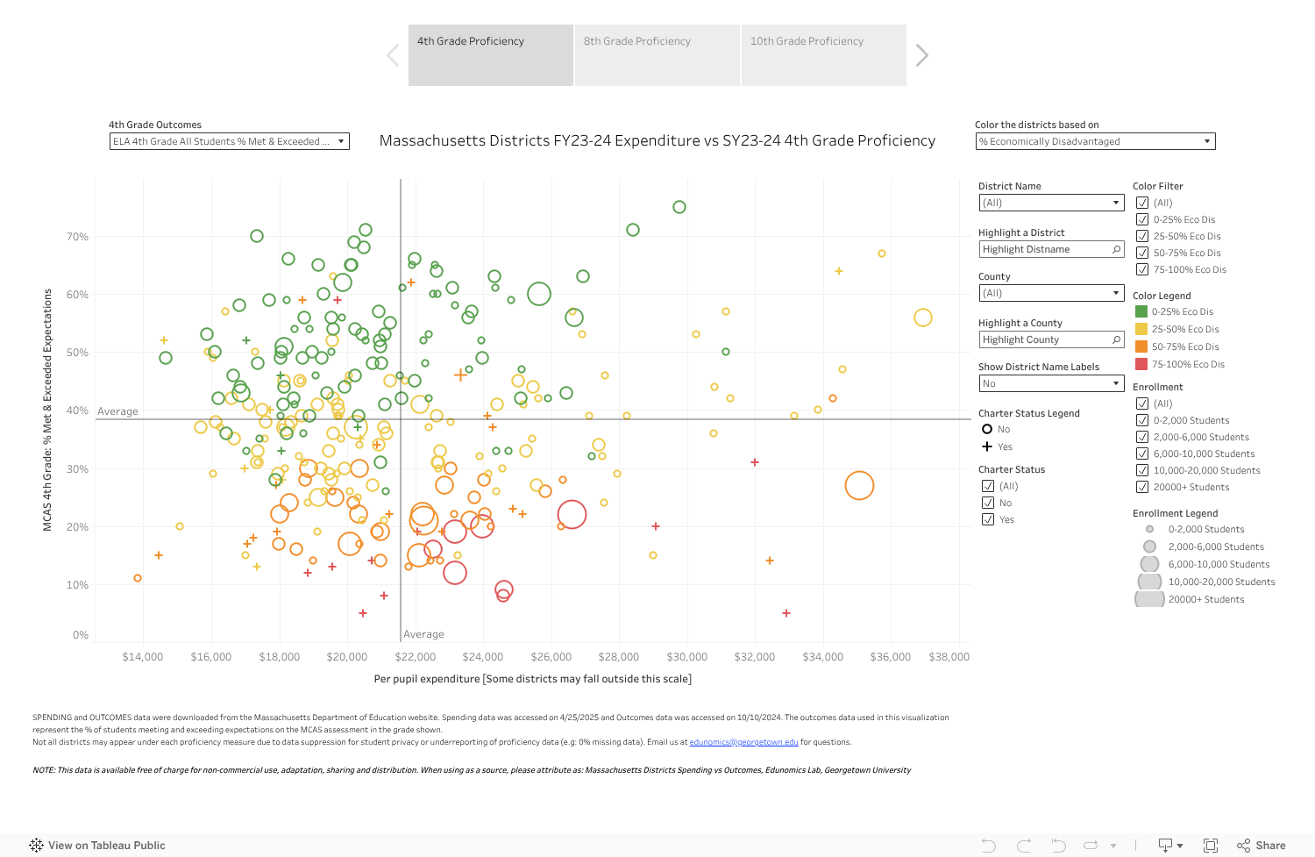Open Show District Name Labels dropdown

[1051, 383]
